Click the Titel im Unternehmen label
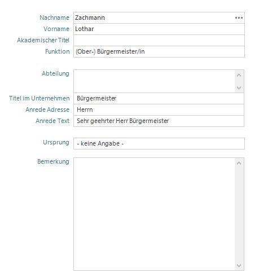This screenshot has height=277, width=259. (39, 98)
